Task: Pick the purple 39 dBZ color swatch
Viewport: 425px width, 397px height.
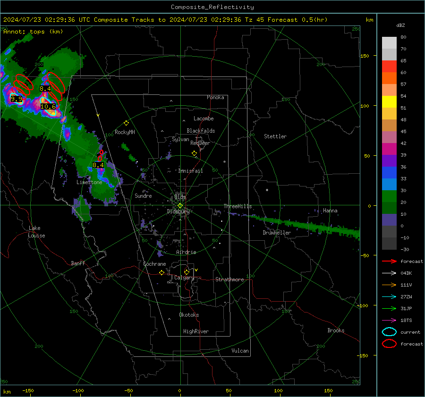Action: click(x=389, y=160)
